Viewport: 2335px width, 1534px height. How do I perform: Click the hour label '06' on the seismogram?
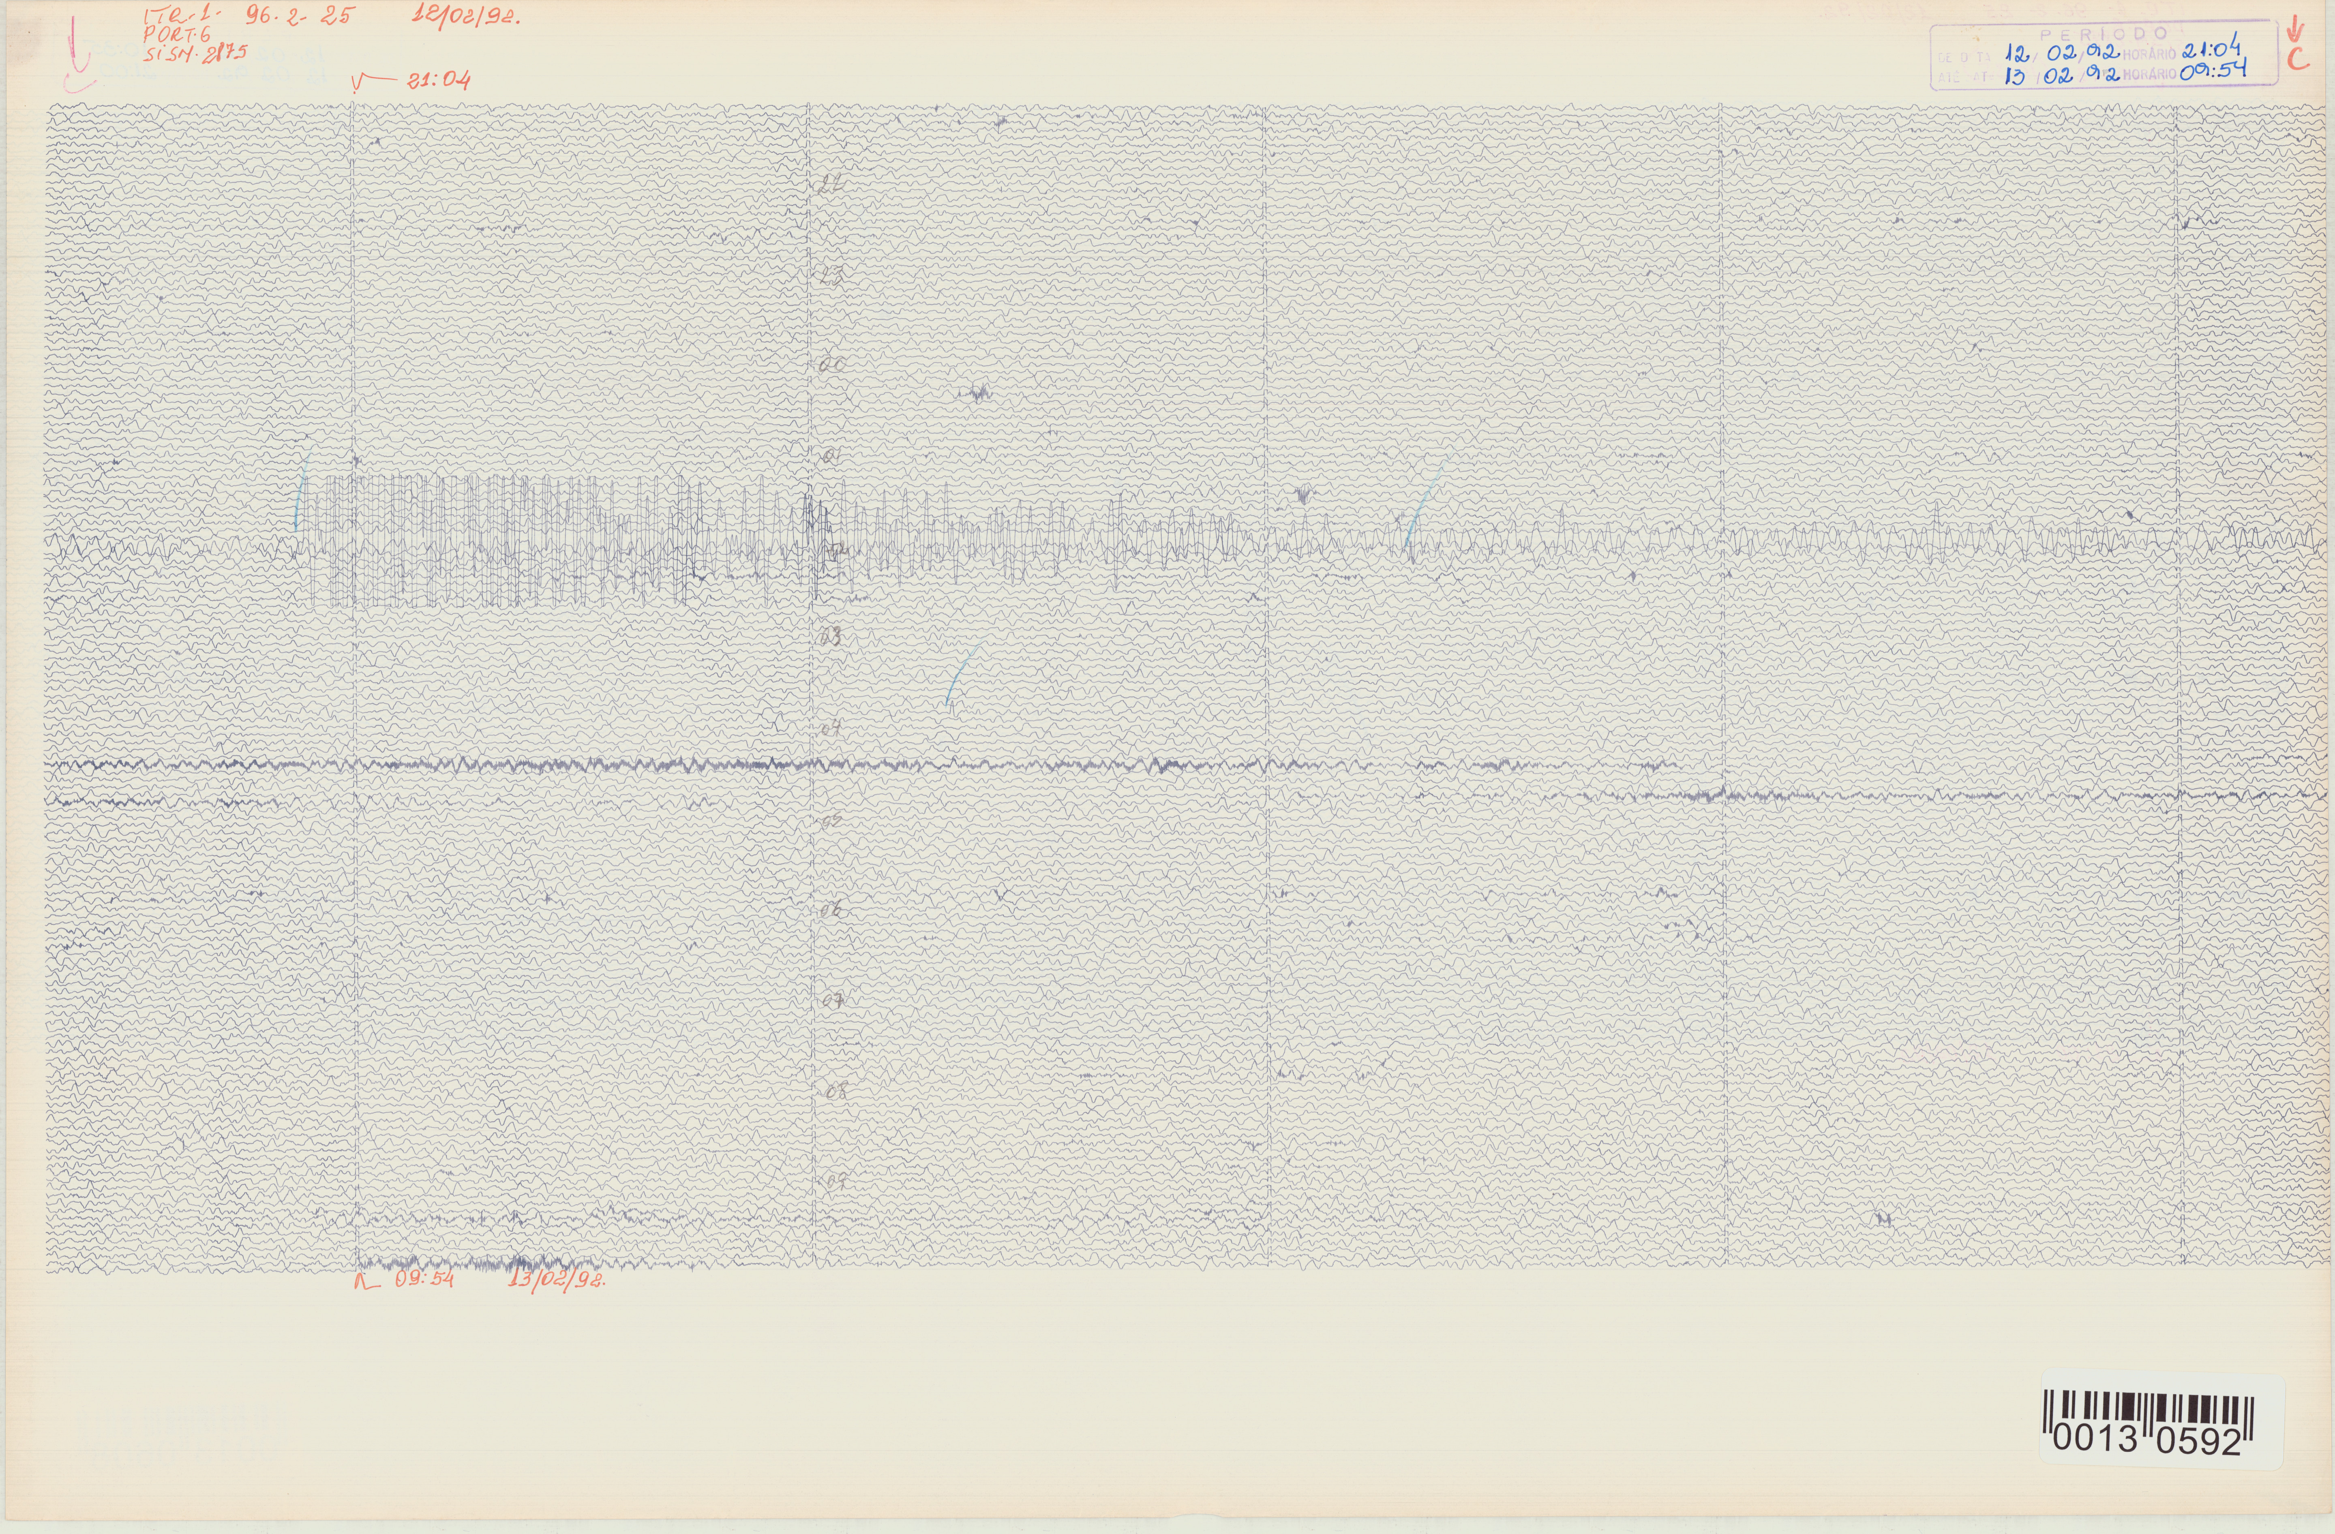coord(831,909)
